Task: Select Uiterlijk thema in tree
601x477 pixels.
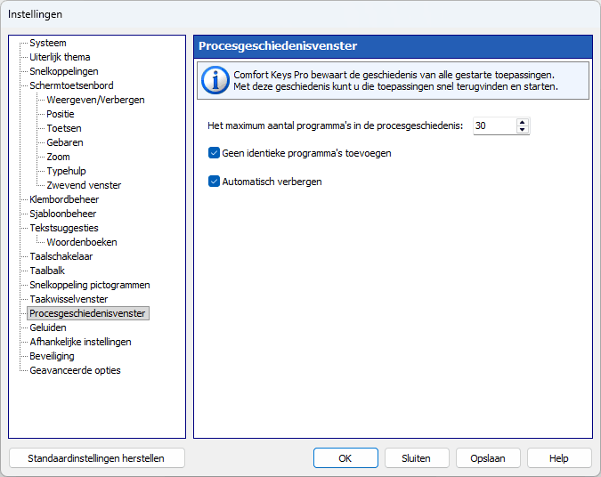Action: pyautogui.click(x=60, y=57)
